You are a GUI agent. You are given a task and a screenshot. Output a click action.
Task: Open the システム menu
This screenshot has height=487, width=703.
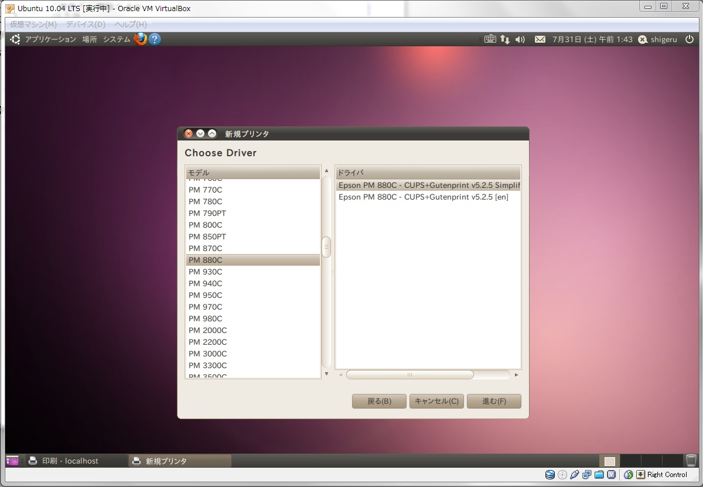coord(117,39)
